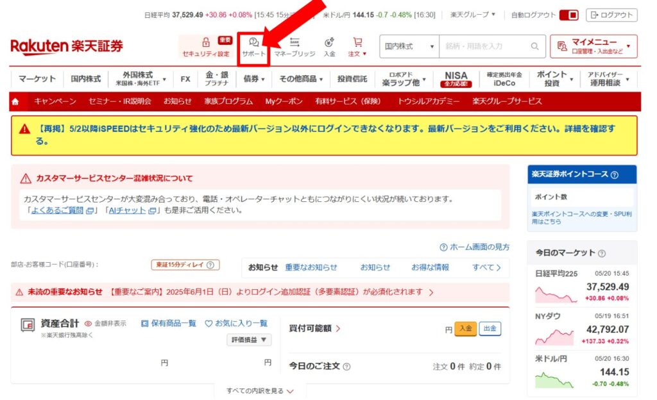Select 重要なお知らせ tab
The image size is (657, 400).
coord(311,267)
